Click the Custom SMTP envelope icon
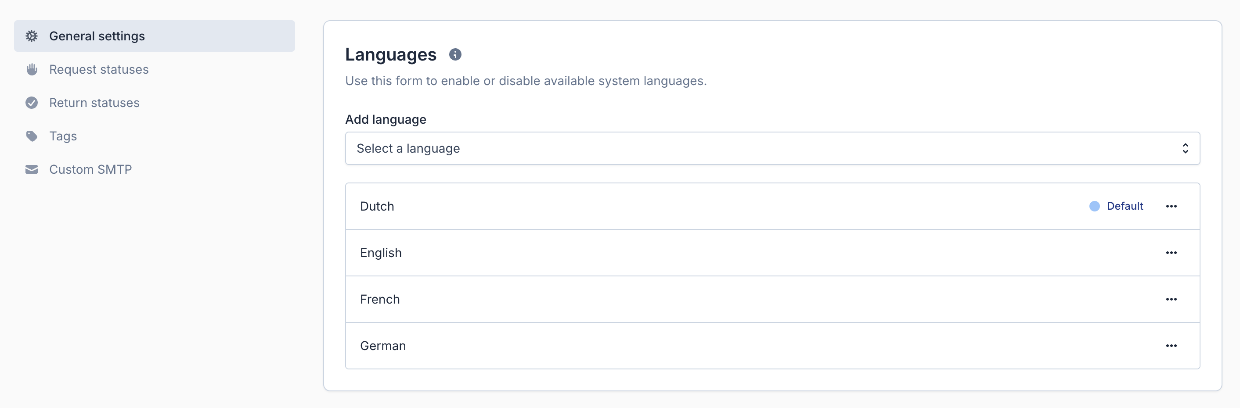1240x408 pixels. [32, 169]
